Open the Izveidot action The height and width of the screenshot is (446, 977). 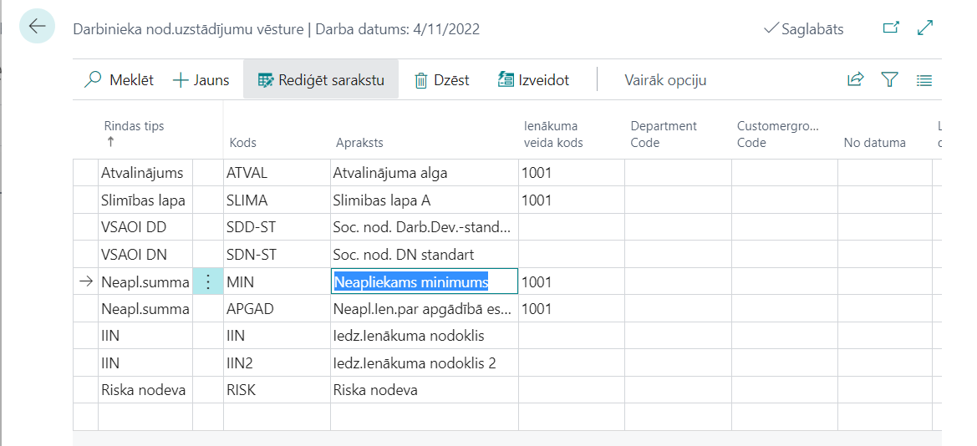pos(533,80)
